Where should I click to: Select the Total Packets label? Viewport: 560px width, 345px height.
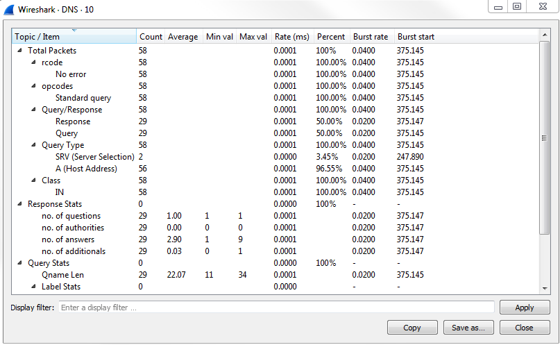(52, 51)
